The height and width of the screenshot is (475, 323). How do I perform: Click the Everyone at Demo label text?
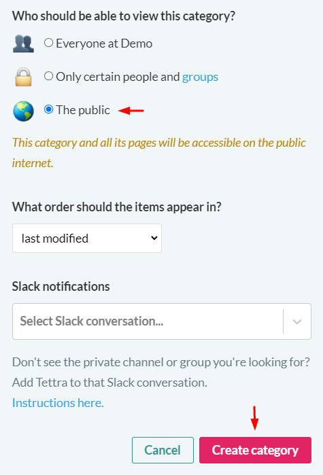pos(104,43)
